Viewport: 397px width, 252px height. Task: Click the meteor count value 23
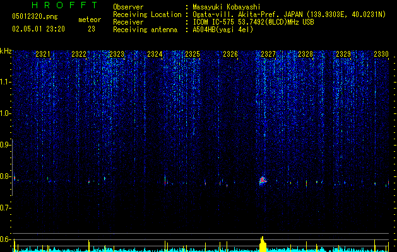(x=92, y=29)
